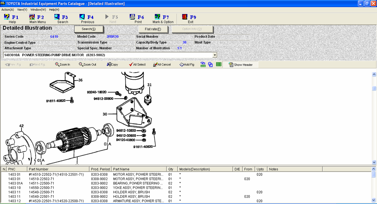Click All Cancel tool

pyautogui.click(x=162, y=64)
